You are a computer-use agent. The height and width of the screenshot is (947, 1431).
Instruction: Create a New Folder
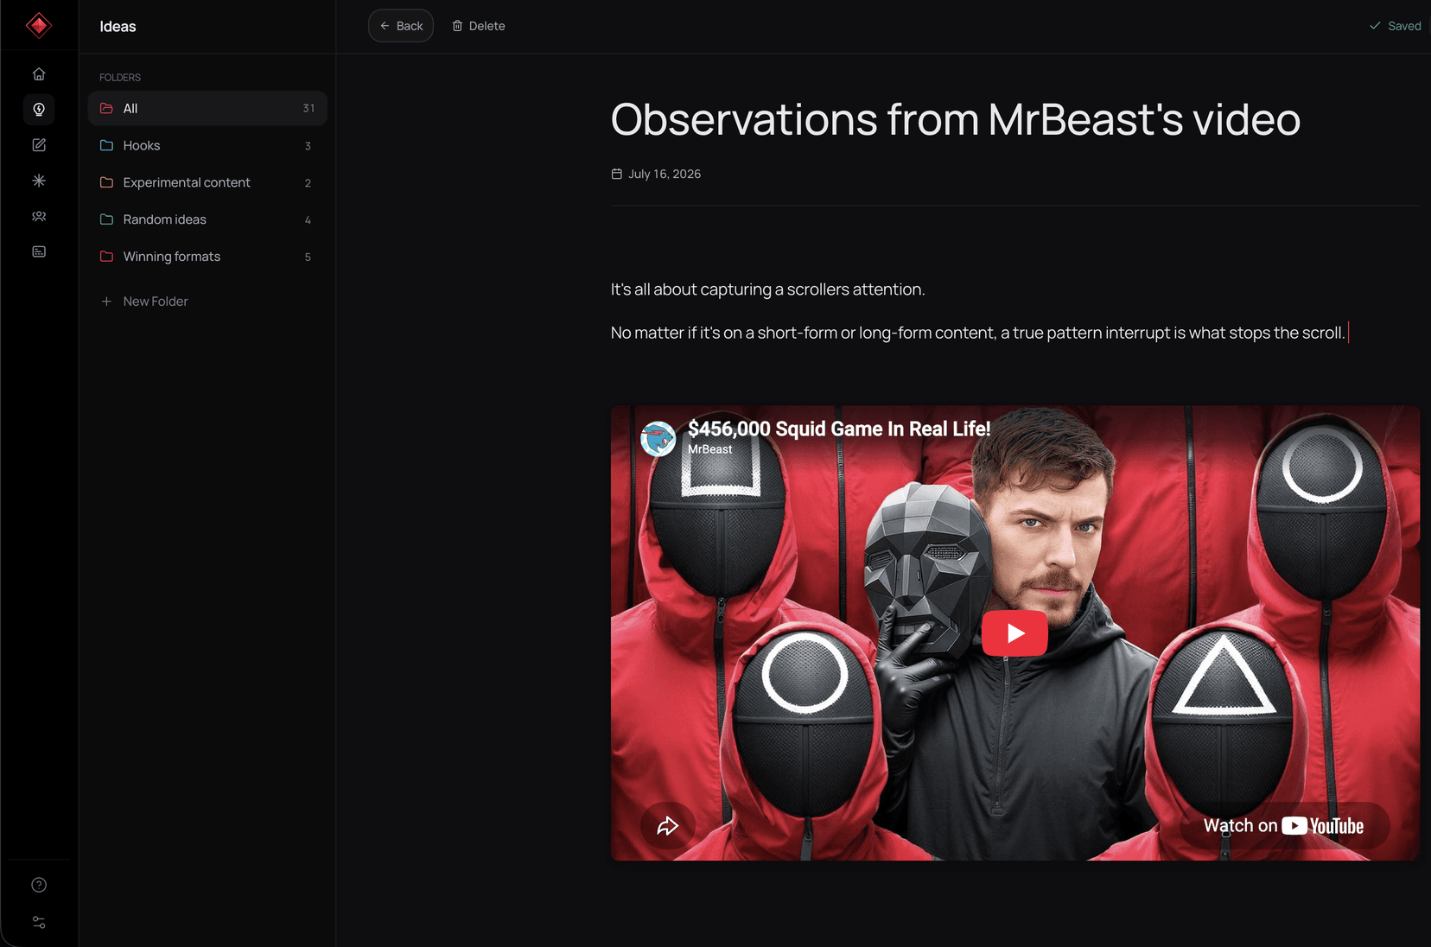(144, 302)
